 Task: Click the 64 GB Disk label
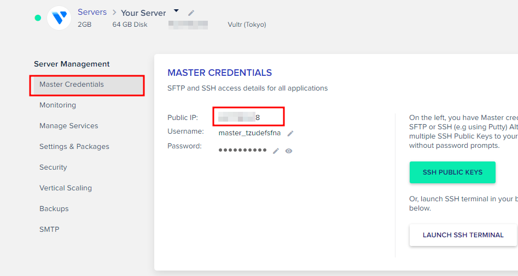130,25
